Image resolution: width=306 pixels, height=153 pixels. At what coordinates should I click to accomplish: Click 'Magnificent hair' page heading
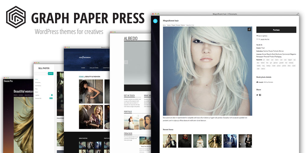[171, 21]
